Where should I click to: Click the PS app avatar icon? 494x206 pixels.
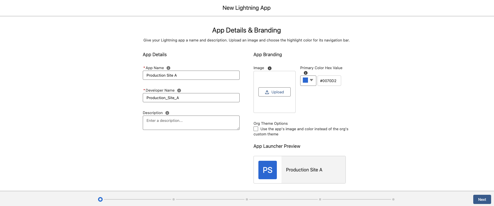click(267, 170)
